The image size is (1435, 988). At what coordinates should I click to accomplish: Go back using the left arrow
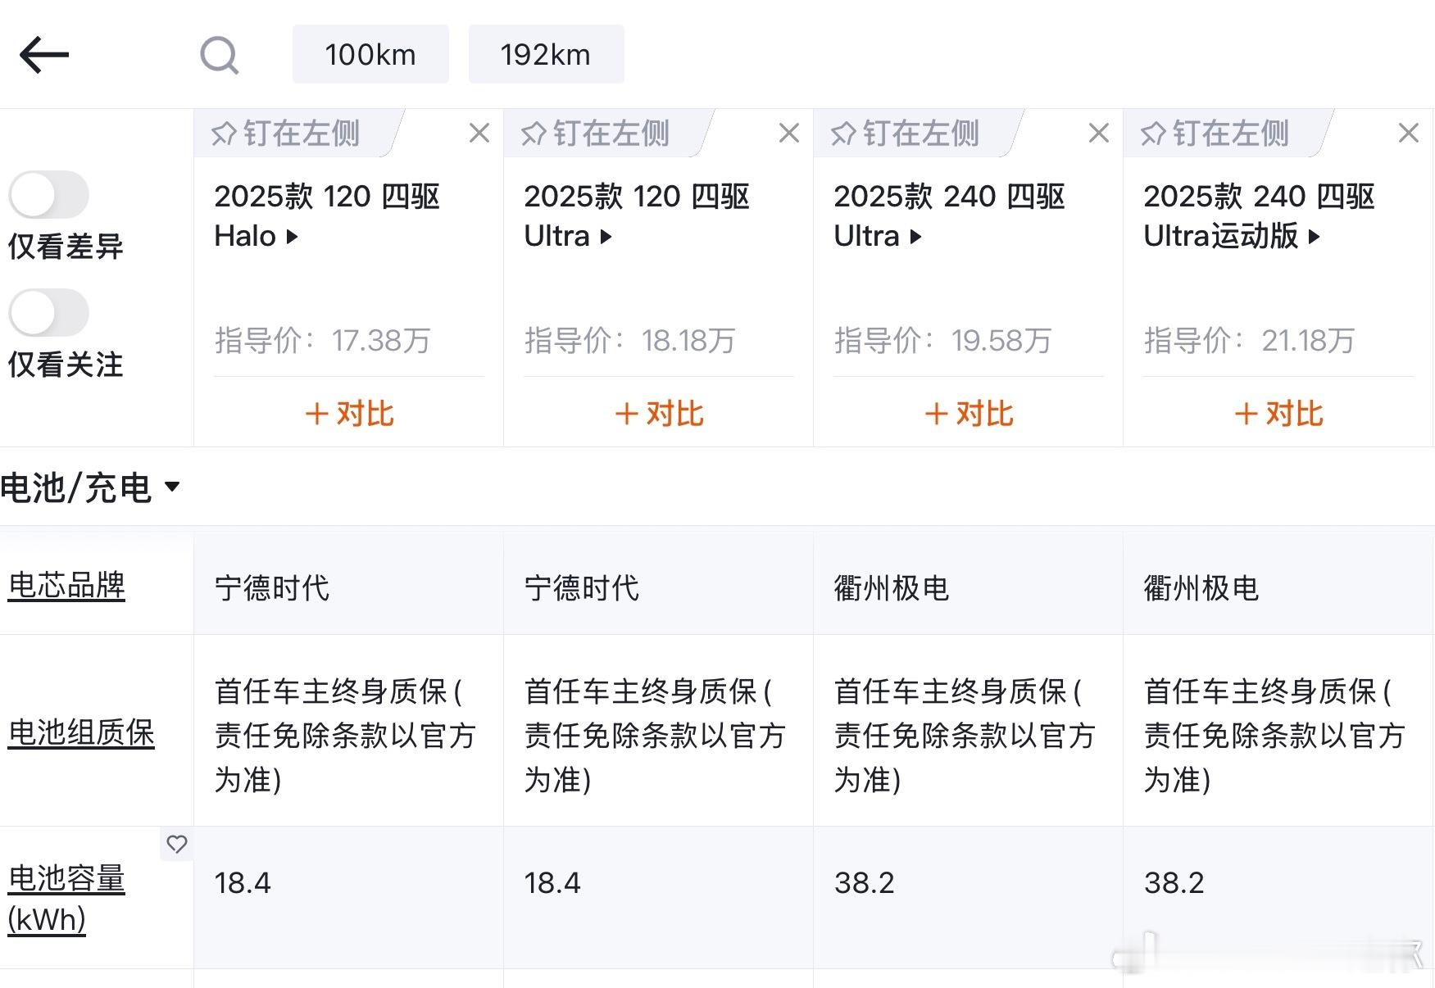44,55
